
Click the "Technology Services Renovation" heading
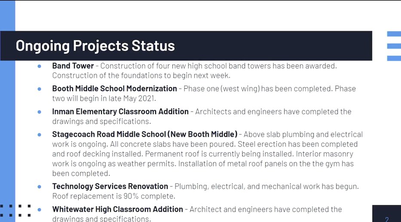click(110, 186)
